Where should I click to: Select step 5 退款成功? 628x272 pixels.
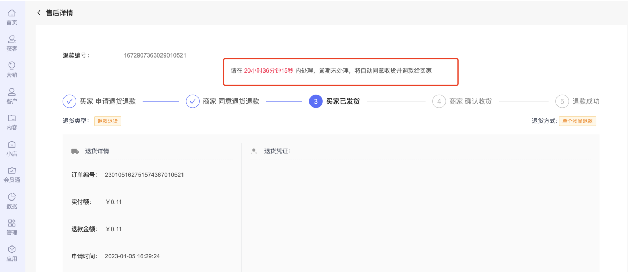point(562,101)
